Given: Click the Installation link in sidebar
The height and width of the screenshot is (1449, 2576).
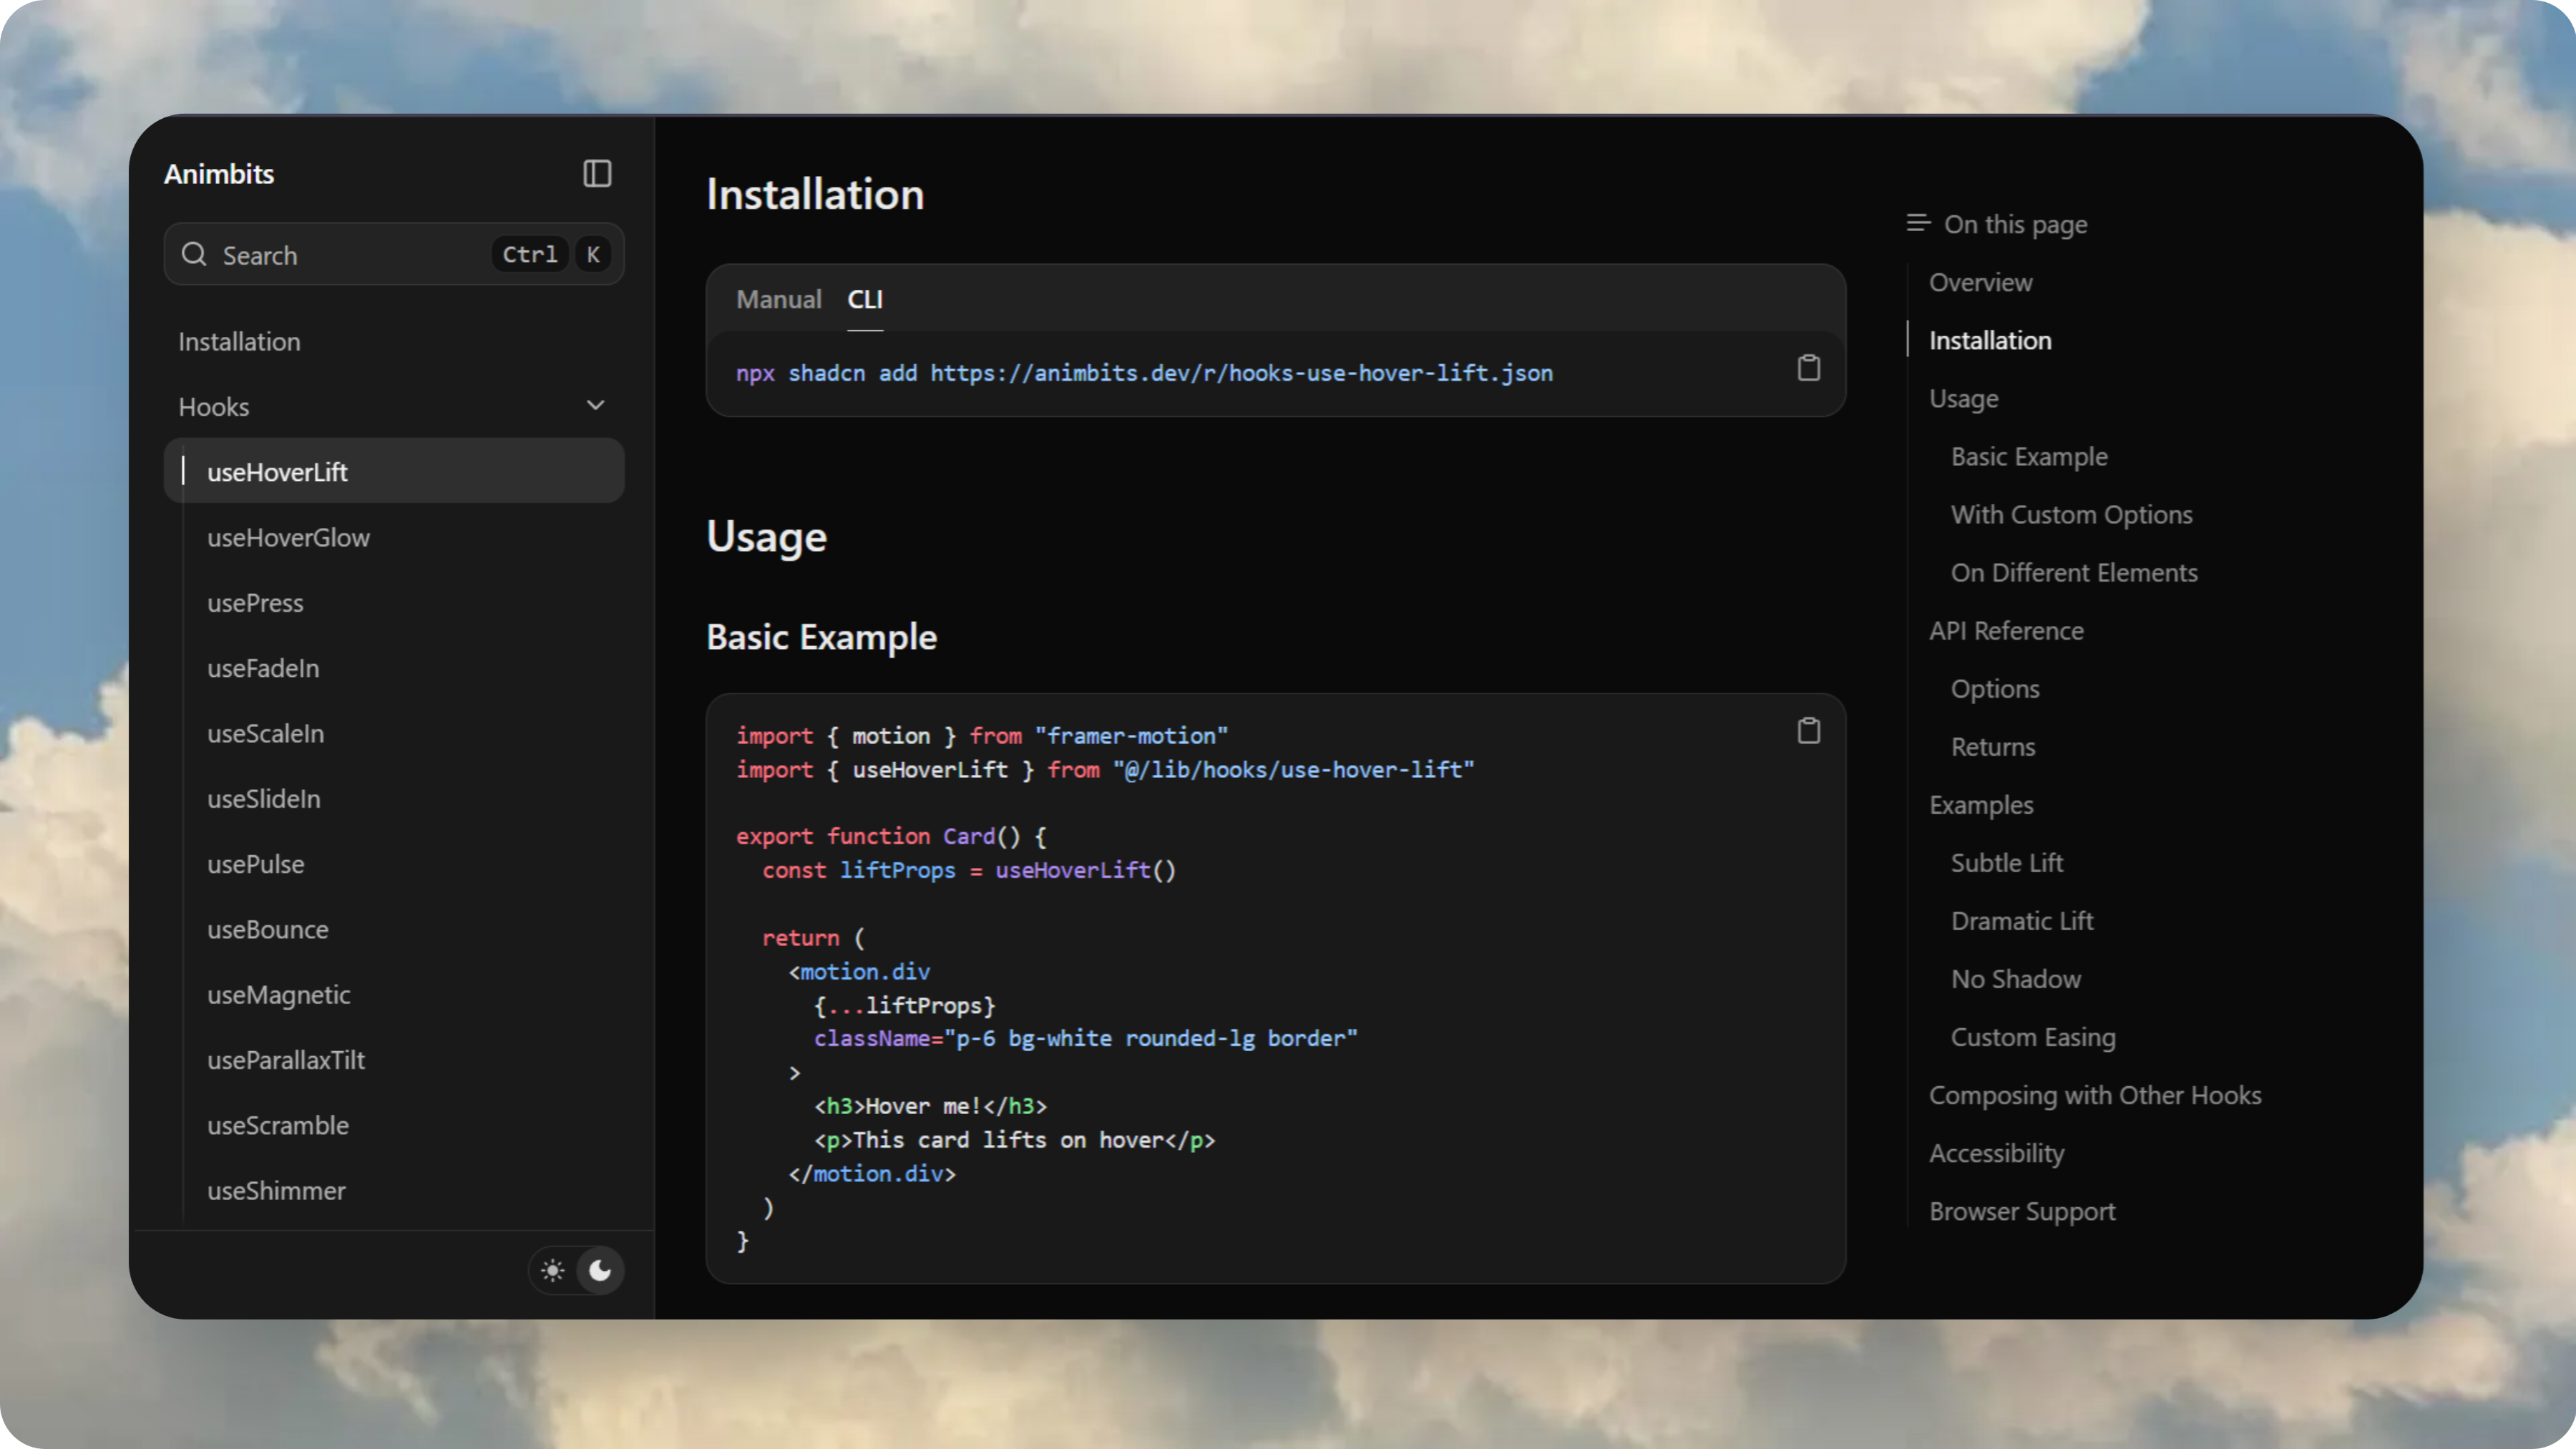Looking at the screenshot, I should [239, 341].
